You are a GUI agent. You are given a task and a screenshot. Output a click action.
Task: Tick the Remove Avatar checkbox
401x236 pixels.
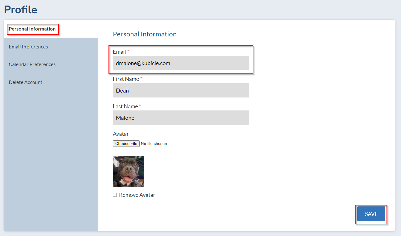point(115,195)
